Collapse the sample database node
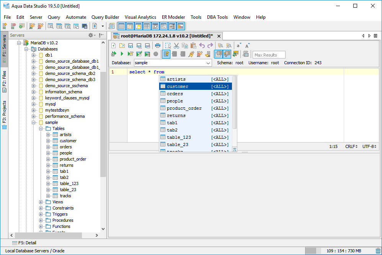This screenshot has height=255, width=382. click(x=34, y=122)
